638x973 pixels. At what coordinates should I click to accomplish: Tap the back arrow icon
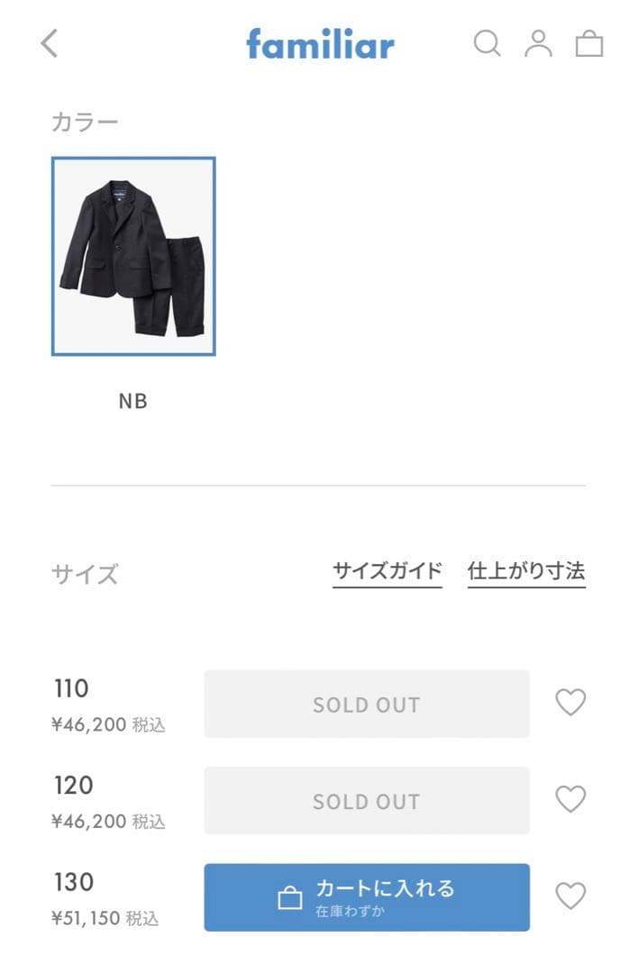click(50, 43)
